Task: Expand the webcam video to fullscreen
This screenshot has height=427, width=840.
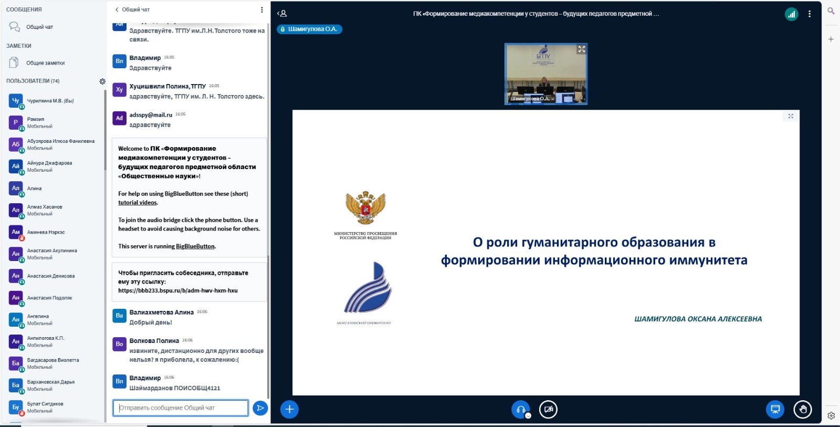Action: tap(581, 49)
